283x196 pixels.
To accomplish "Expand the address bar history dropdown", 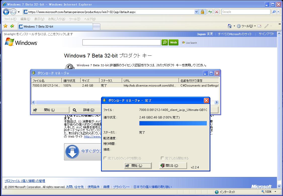I will [196, 12].
